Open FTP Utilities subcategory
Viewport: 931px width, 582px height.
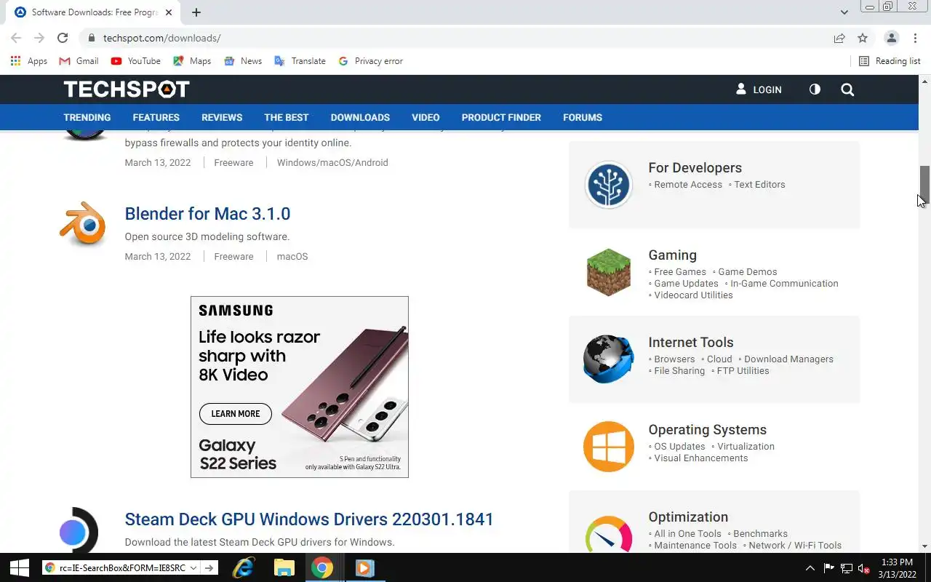743,371
